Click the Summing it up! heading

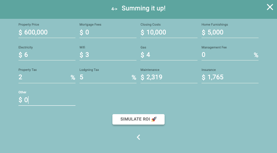[143, 8]
